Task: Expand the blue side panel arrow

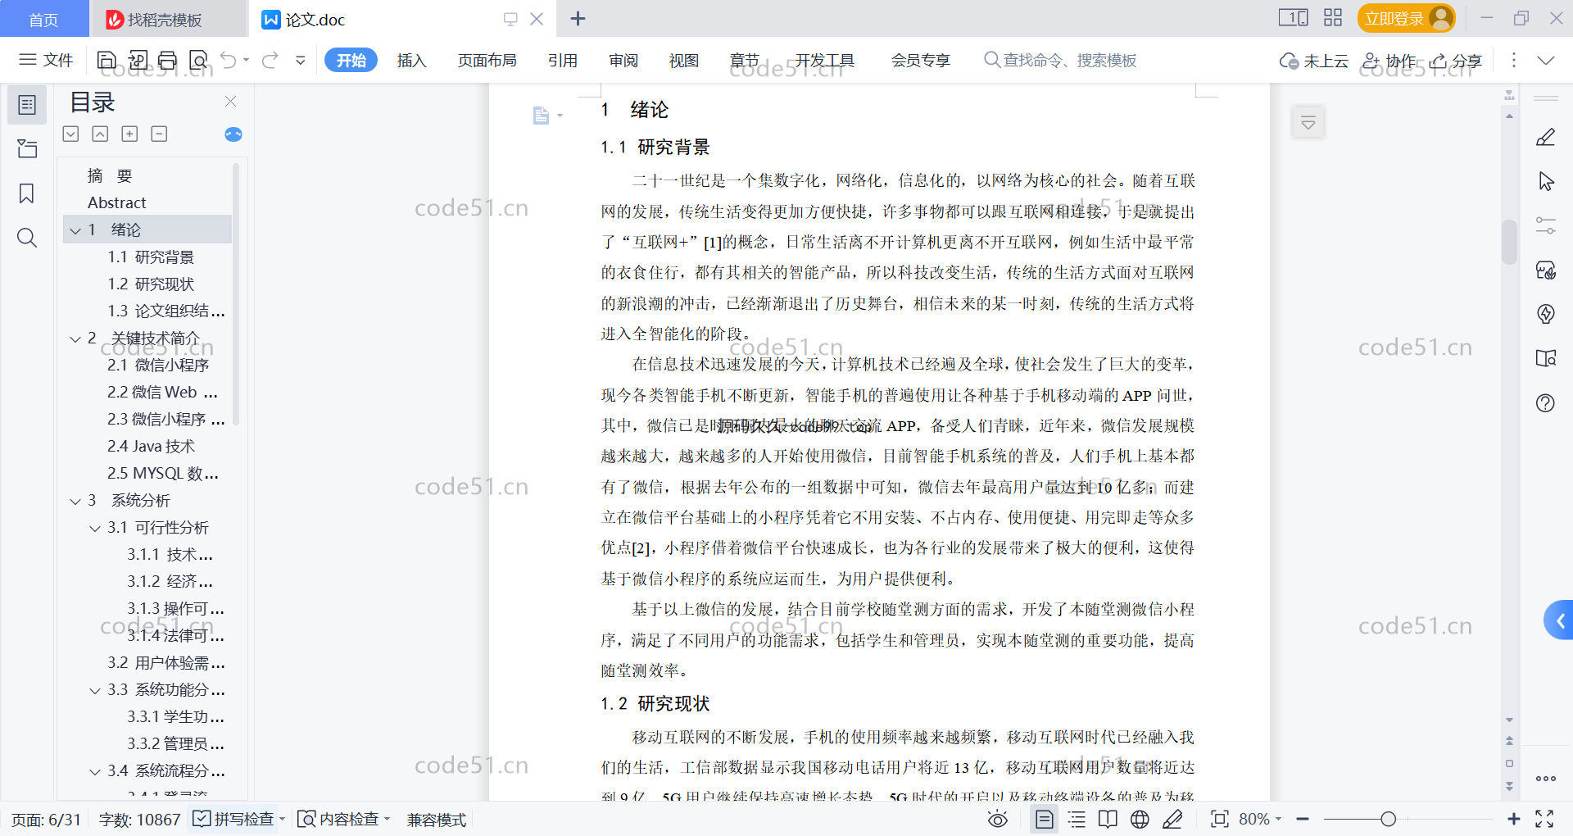Action: (x=1560, y=621)
